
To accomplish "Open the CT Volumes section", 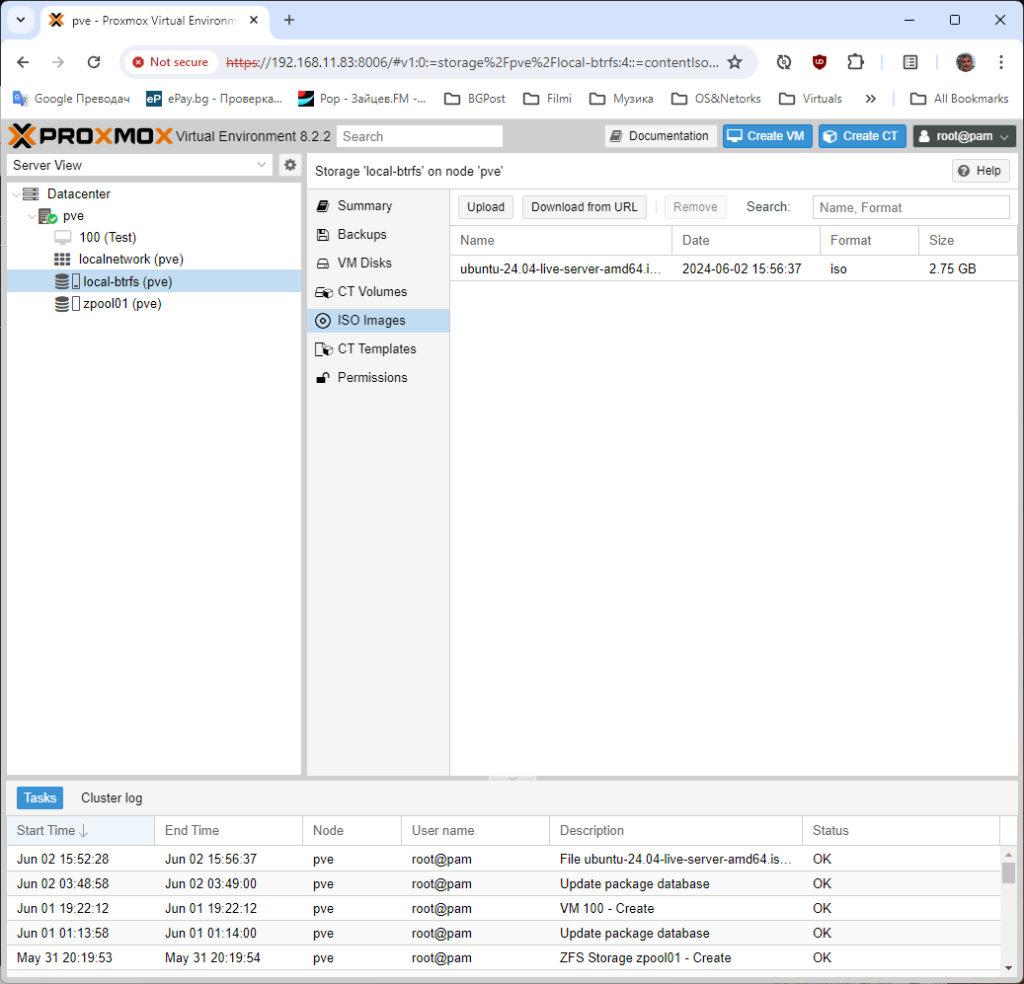I will point(378,292).
